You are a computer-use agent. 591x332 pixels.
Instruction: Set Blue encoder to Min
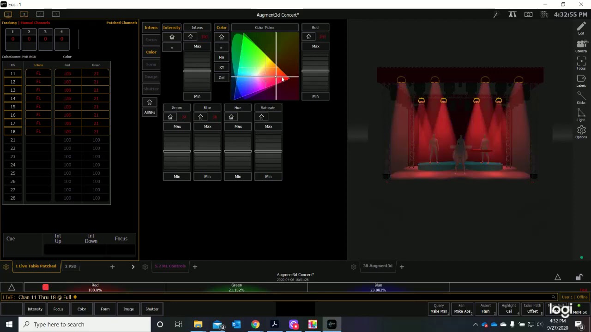click(x=207, y=177)
